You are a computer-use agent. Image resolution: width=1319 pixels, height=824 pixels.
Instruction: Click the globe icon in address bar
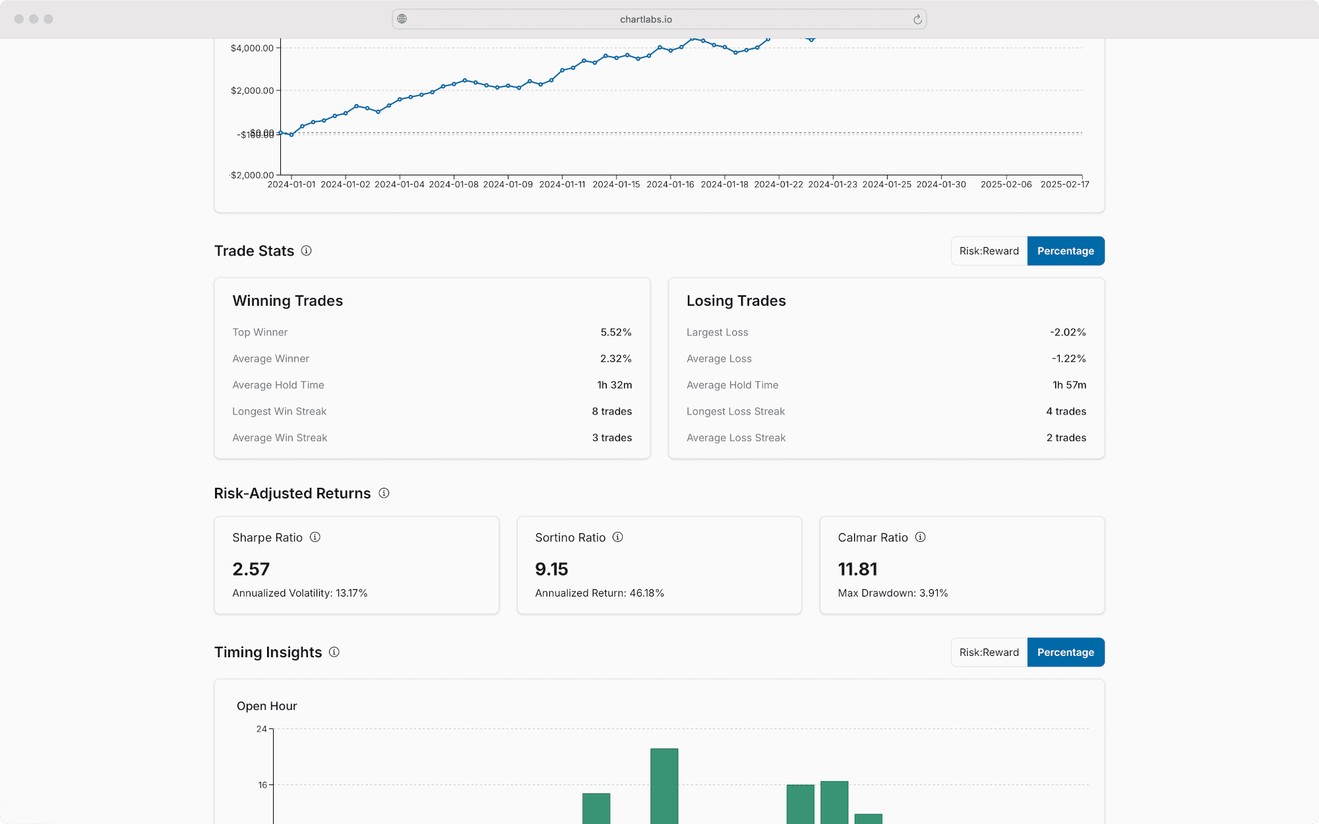[402, 19]
